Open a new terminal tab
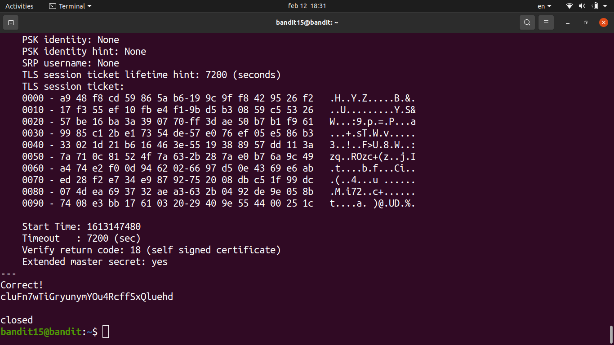 coord(11,22)
